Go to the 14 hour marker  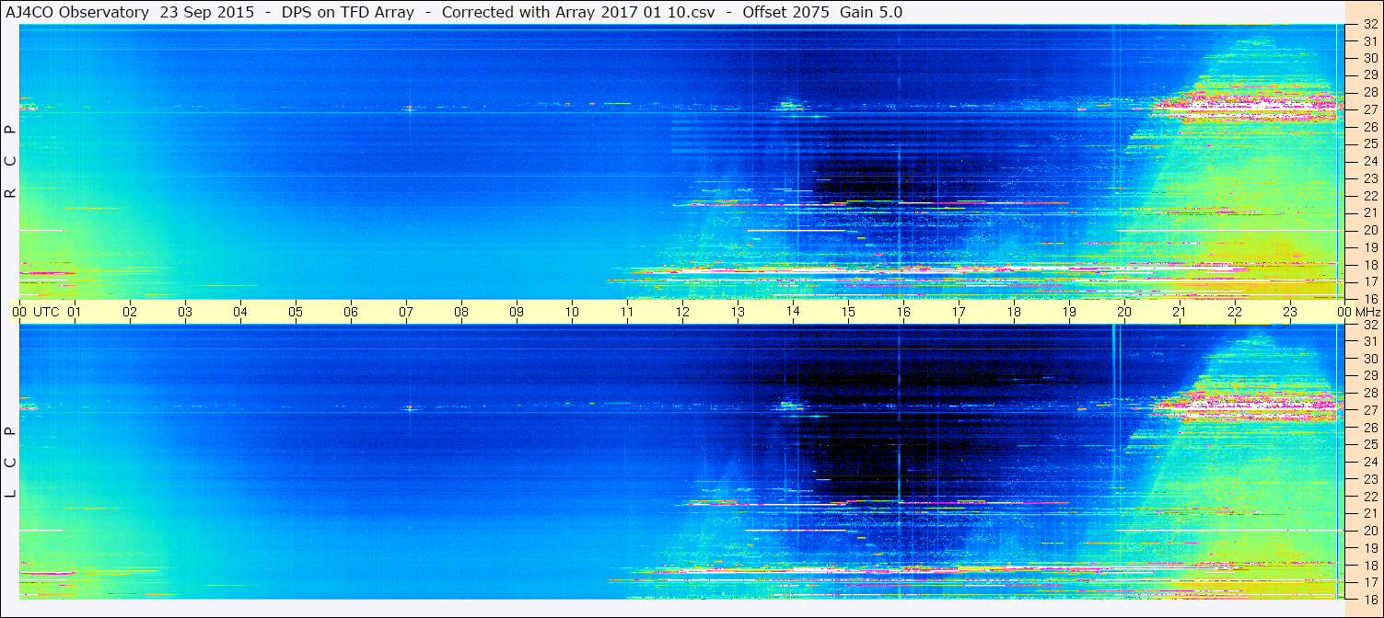click(793, 312)
